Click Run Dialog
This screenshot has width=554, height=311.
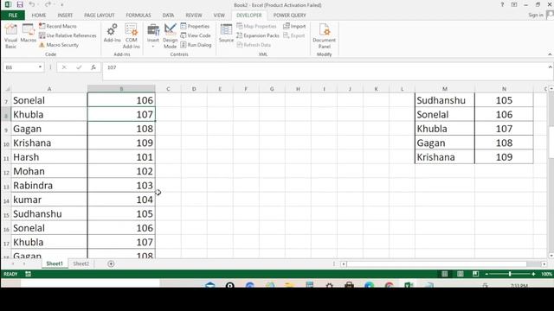[196, 45]
